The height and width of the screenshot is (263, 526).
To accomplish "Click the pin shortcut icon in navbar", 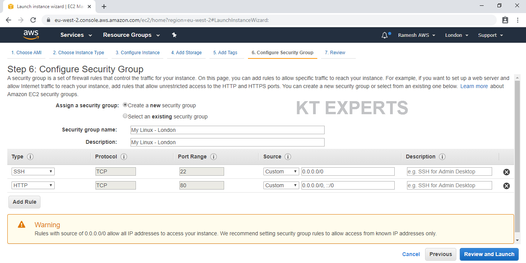I will point(174,35).
